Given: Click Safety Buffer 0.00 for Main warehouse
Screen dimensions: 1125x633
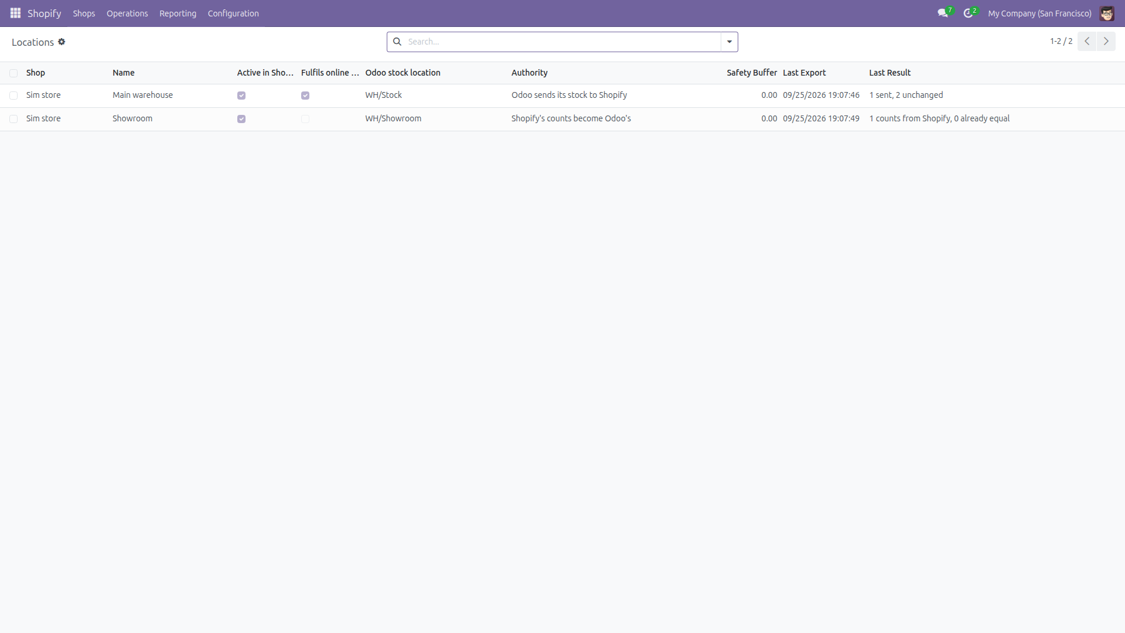Looking at the screenshot, I should pos(769,95).
